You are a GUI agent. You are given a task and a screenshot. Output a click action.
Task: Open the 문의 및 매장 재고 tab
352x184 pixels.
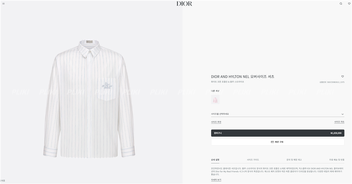click(294, 160)
